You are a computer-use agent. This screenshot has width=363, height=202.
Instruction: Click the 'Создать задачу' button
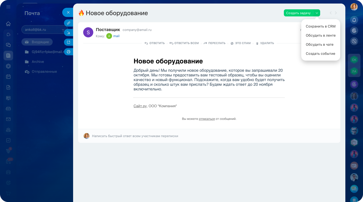coord(298,13)
